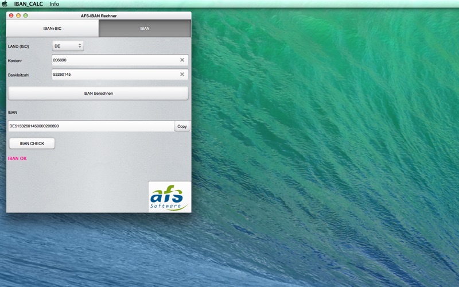The width and height of the screenshot is (459, 287).
Task: Copy the calculated IBAN with Copy button
Action: coord(182,126)
